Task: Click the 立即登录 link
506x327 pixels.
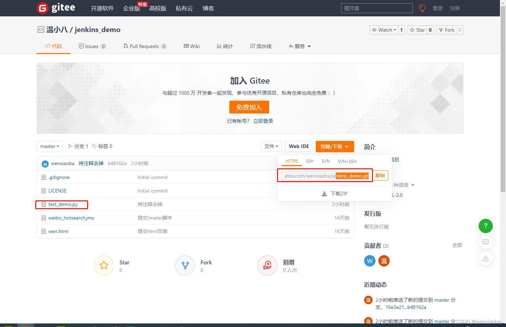Action: tap(263, 121)
